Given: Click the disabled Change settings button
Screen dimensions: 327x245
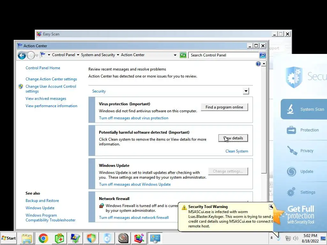Looking at the screenshot, I should coord(228,171).
